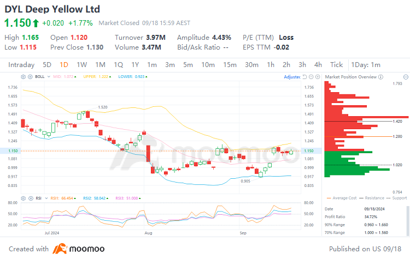Open the more options ellipsis icon
The height and width of the screenshot is (260, 410).
406,77
